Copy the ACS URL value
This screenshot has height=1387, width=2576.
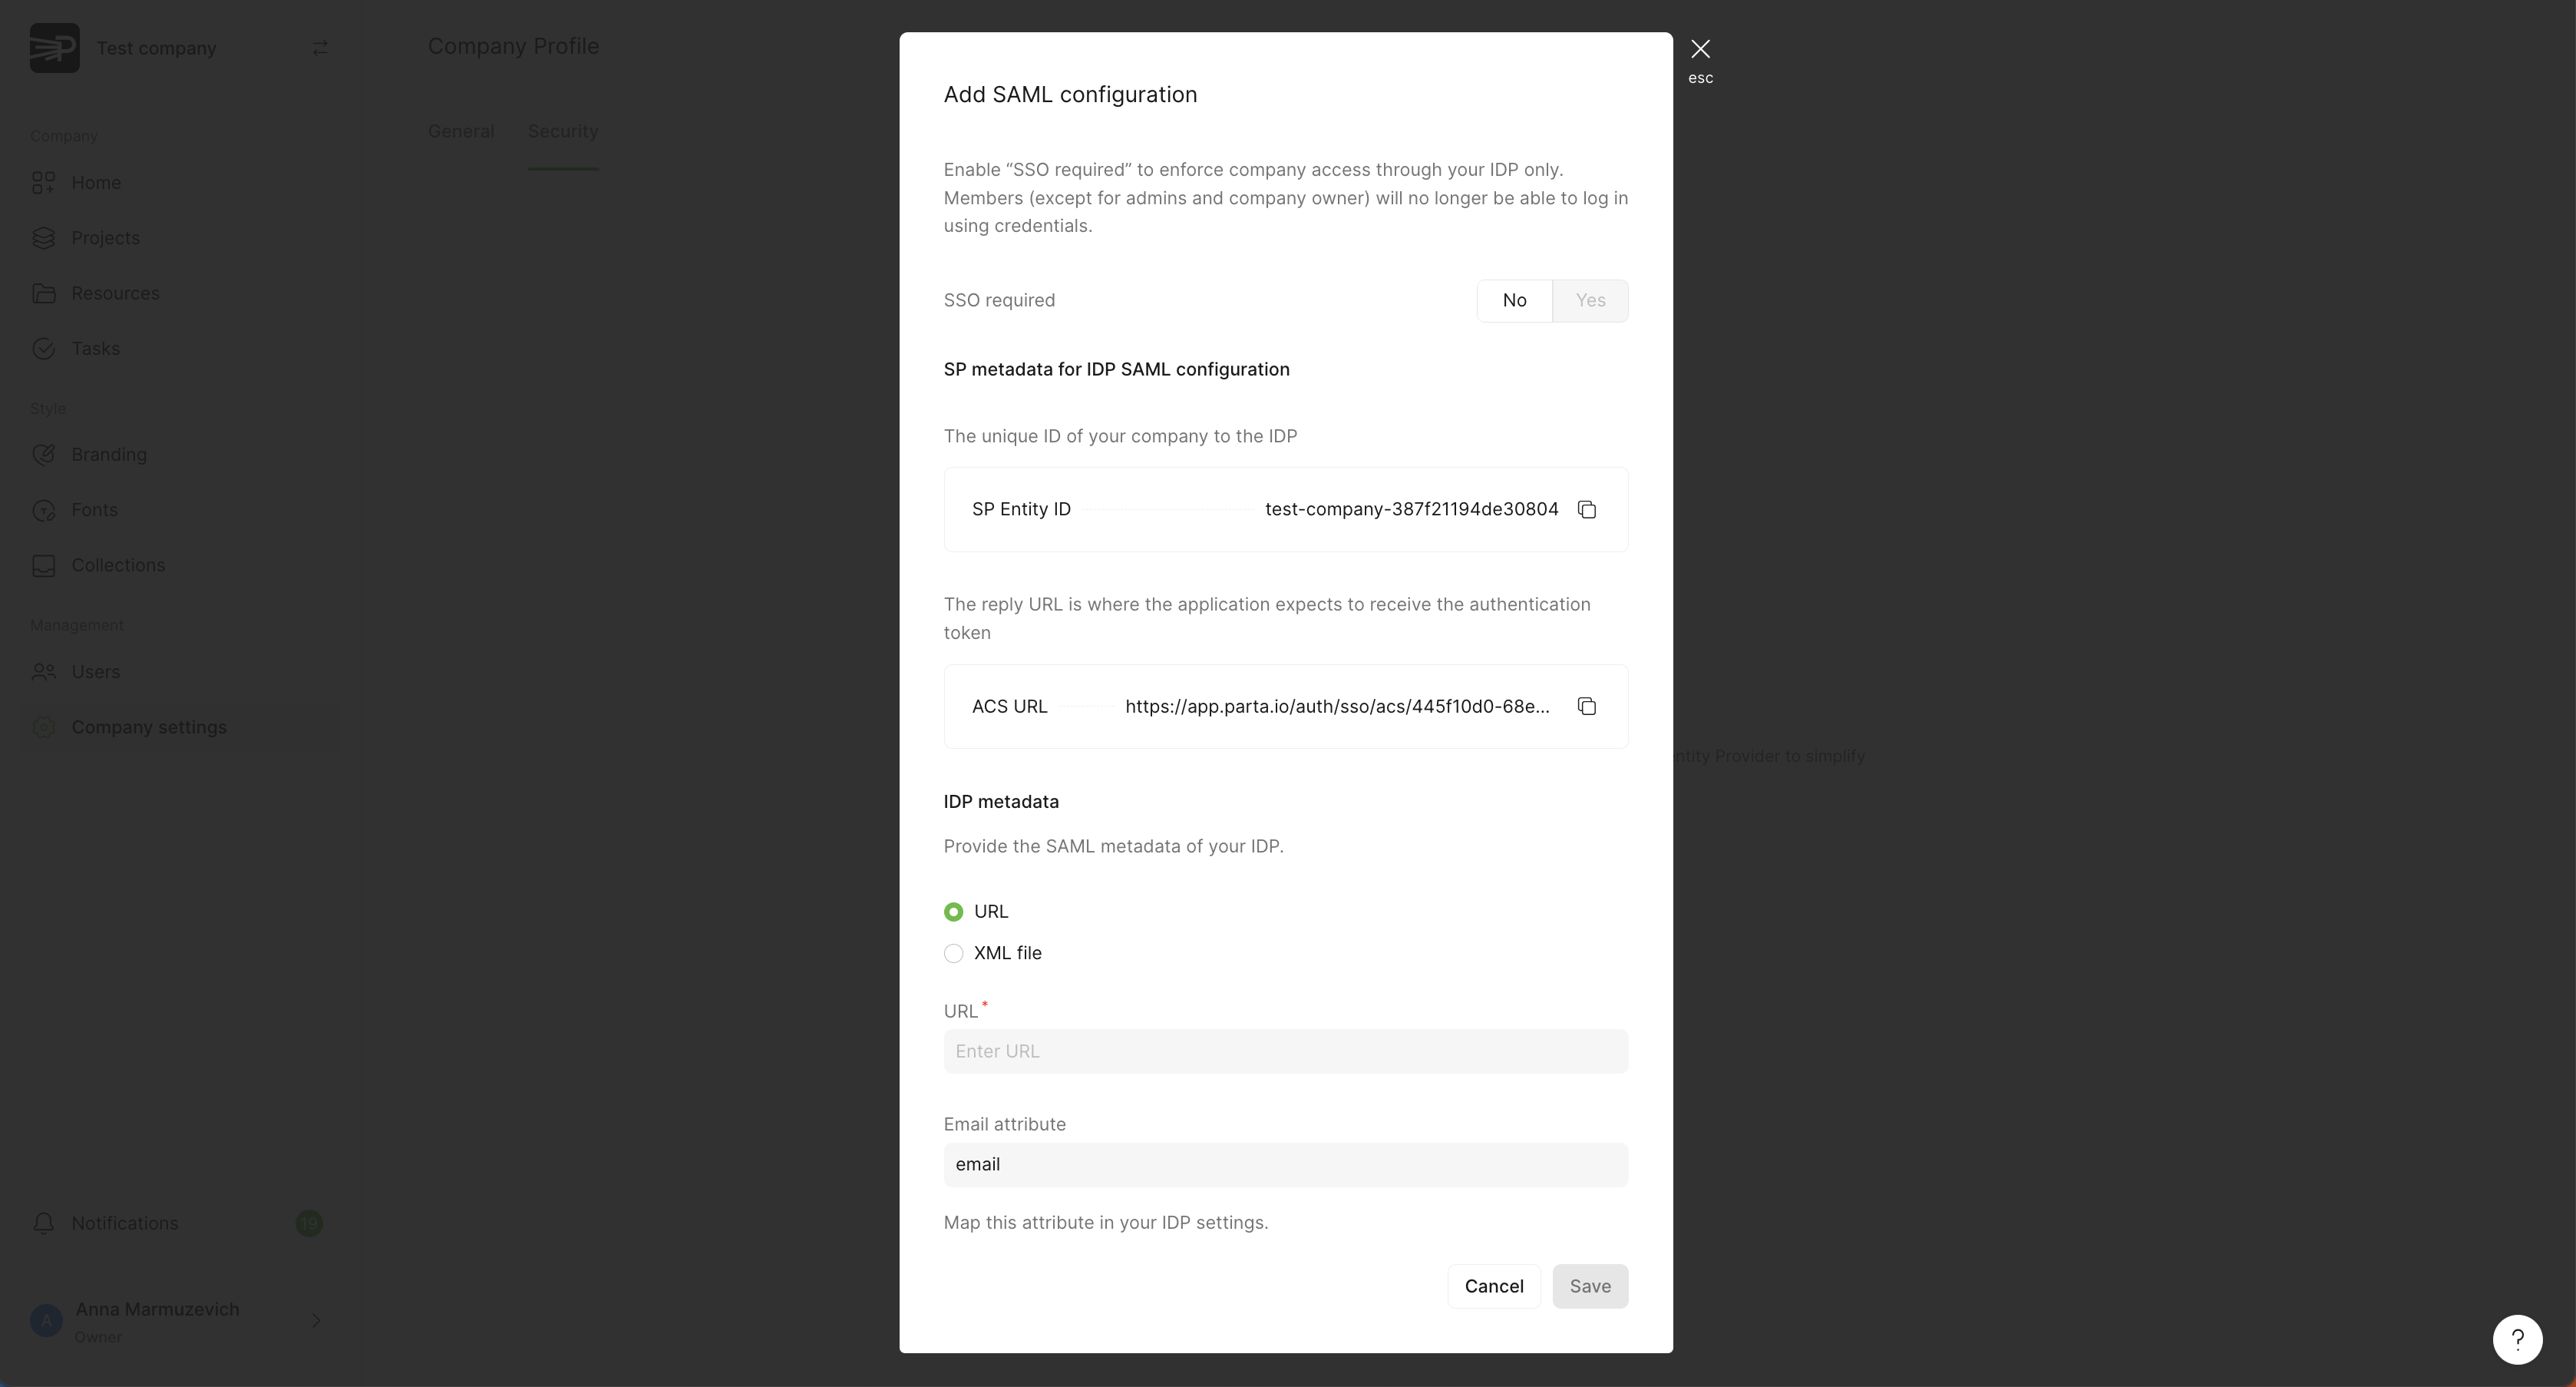[x=1586, y=707]
